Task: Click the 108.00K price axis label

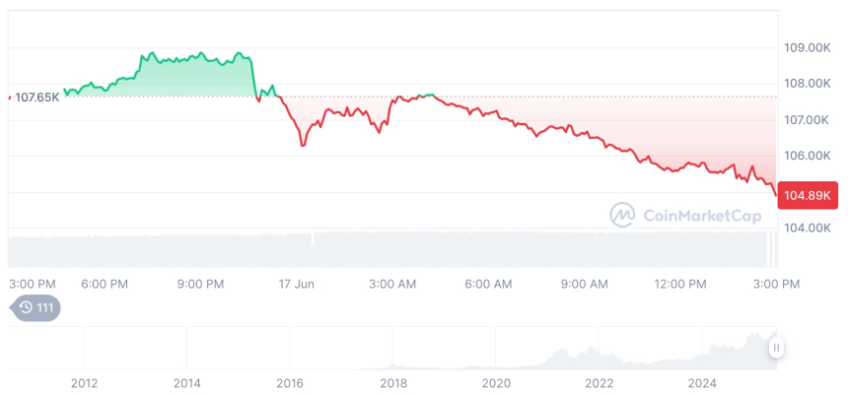Action: point(806,84)
